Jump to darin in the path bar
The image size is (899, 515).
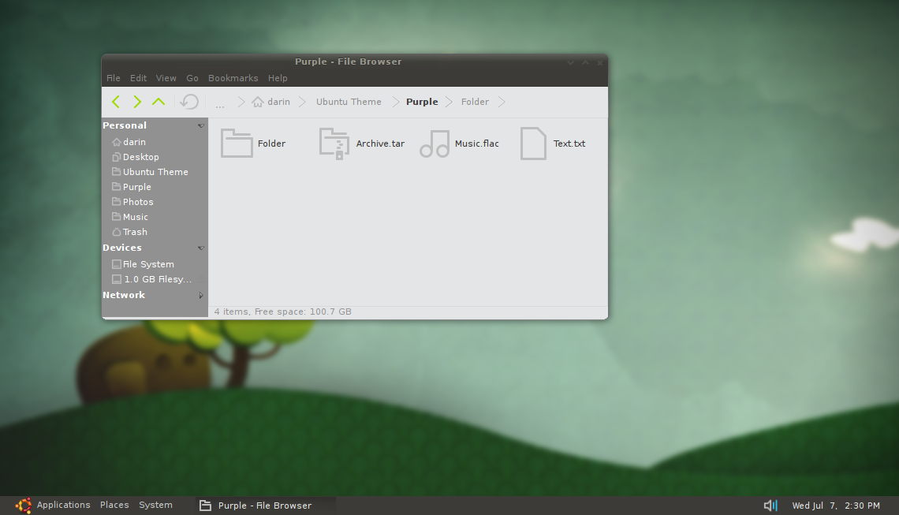click(x=271, y=102)
